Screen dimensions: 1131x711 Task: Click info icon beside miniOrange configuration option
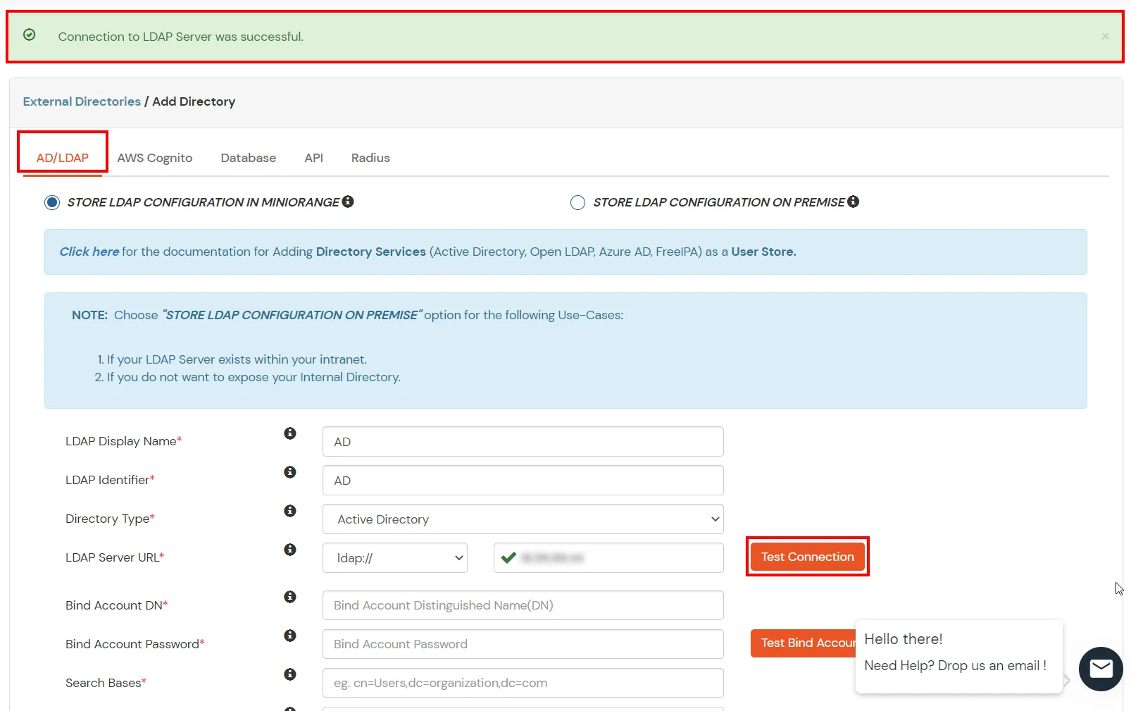click(348, 202)
